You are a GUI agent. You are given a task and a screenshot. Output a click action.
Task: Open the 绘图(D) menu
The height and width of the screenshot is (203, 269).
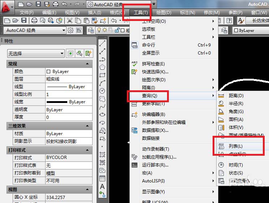tap(164, 13)
